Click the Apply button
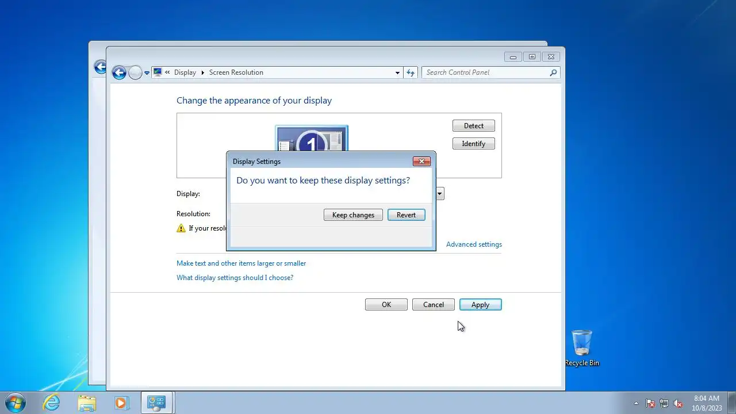 coord(481,305)
